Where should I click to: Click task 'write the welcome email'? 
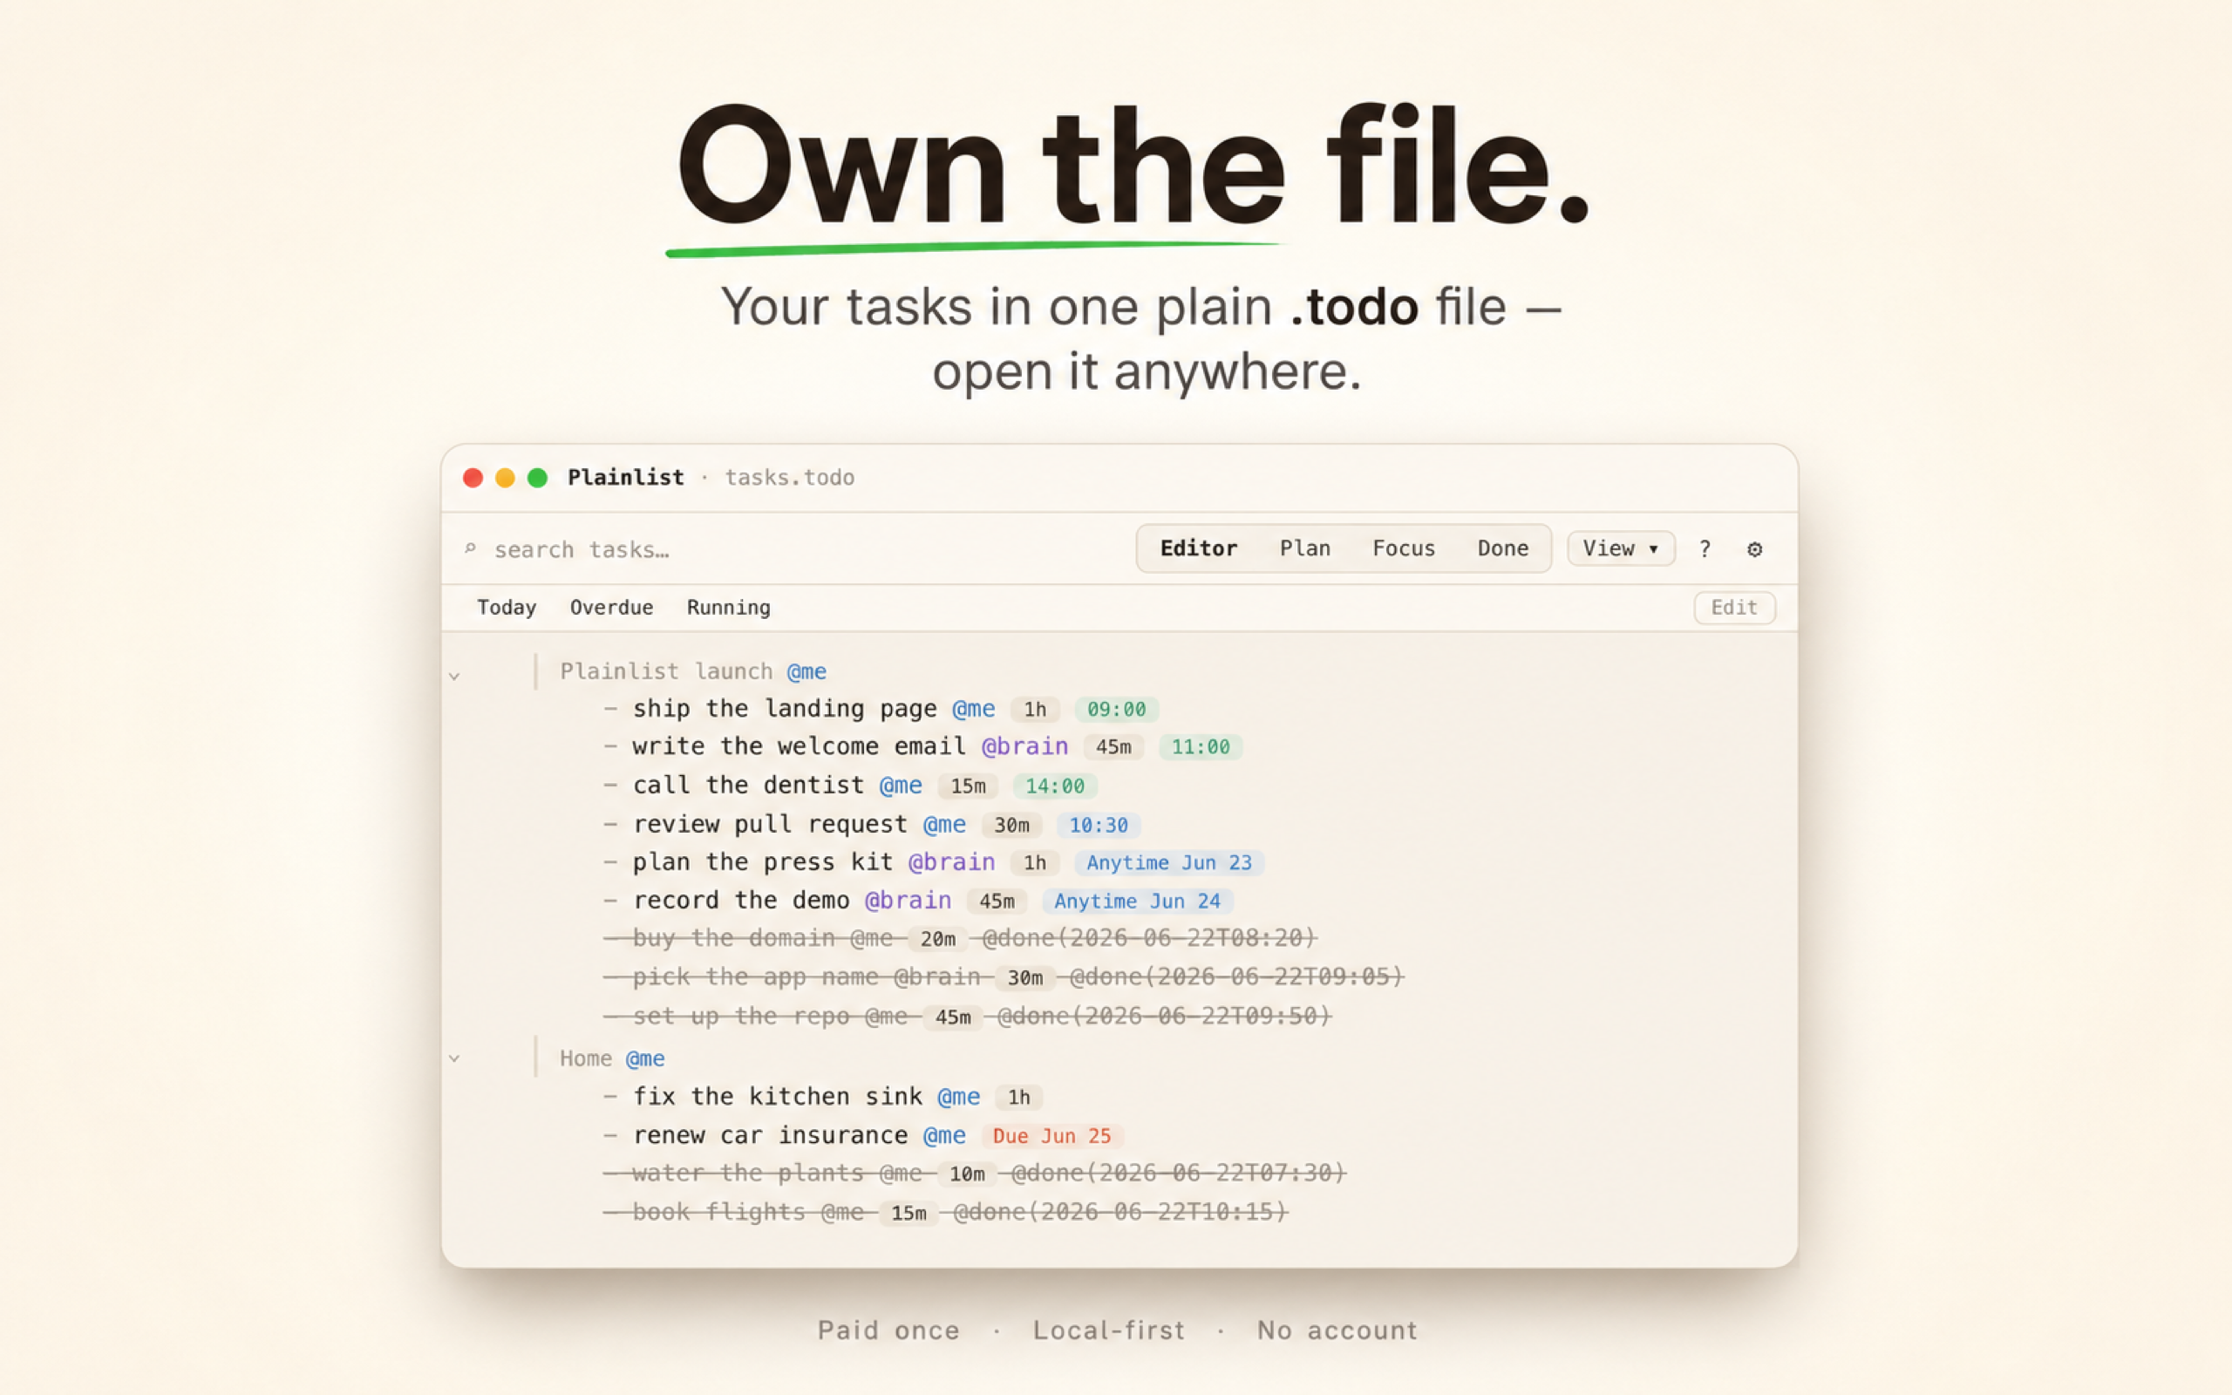[x=799, y=745]
